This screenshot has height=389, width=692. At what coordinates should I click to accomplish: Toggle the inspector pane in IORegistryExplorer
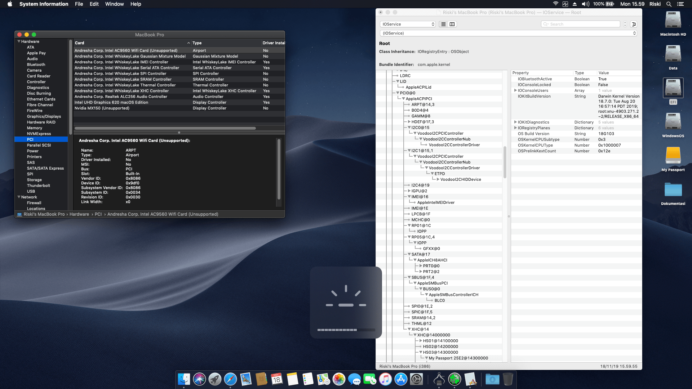(634, 24)
